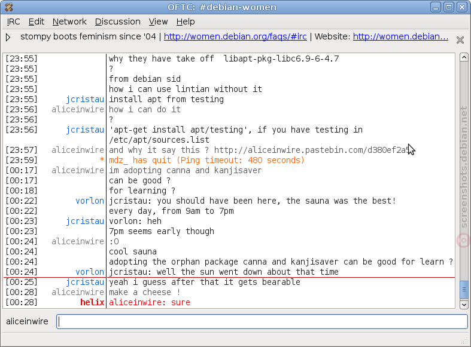Image resolution: width=471 pixels, height=347 pixels.
Task: Click the scrollbar down arrow
Action: [x=464, y=305]
